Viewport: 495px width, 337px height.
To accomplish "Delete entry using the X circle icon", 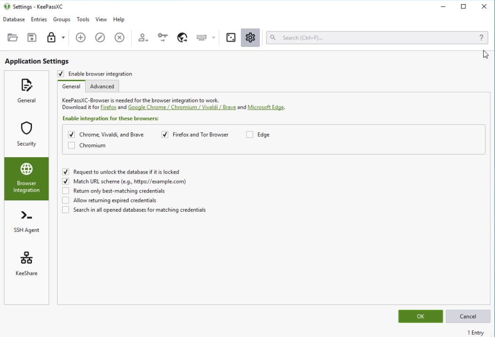I will point(120,38).
